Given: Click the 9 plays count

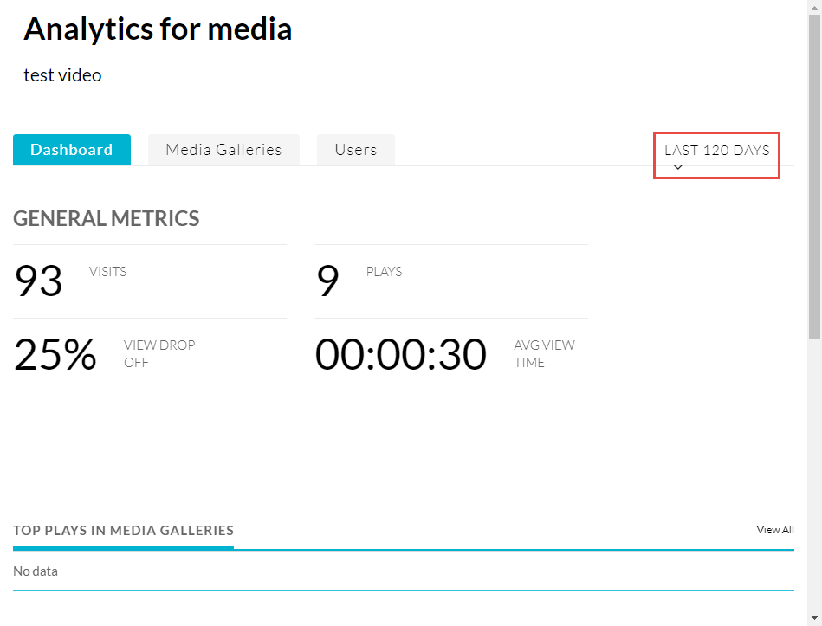Looking at the screenshot, I should pyautogui.click(x=327, y=281).
